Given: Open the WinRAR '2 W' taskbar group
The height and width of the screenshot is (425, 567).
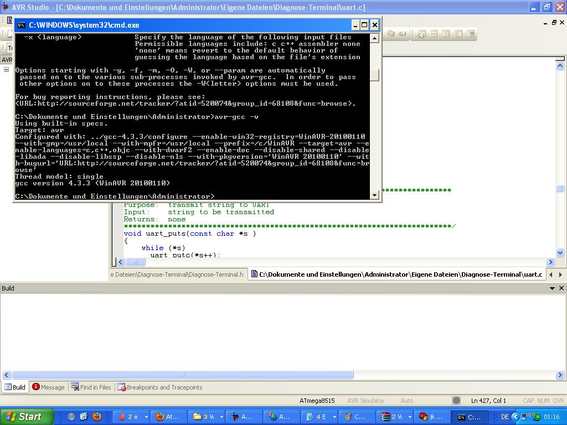Looking at the screenshot, I should point(395,417).
